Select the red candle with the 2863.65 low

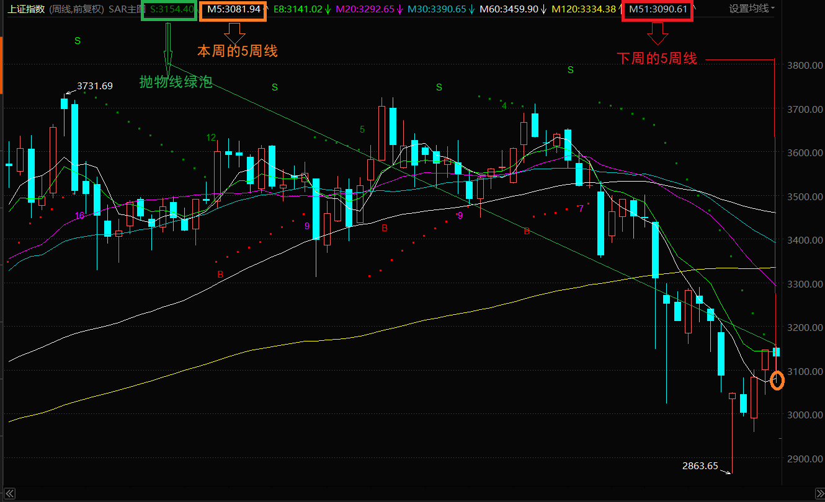coord(732,433)
